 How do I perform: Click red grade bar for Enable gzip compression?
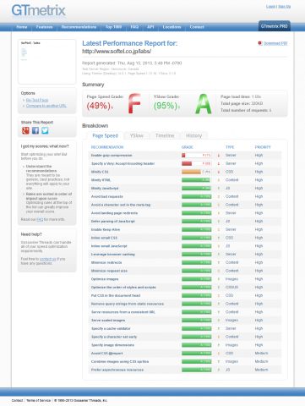[197, 156]
